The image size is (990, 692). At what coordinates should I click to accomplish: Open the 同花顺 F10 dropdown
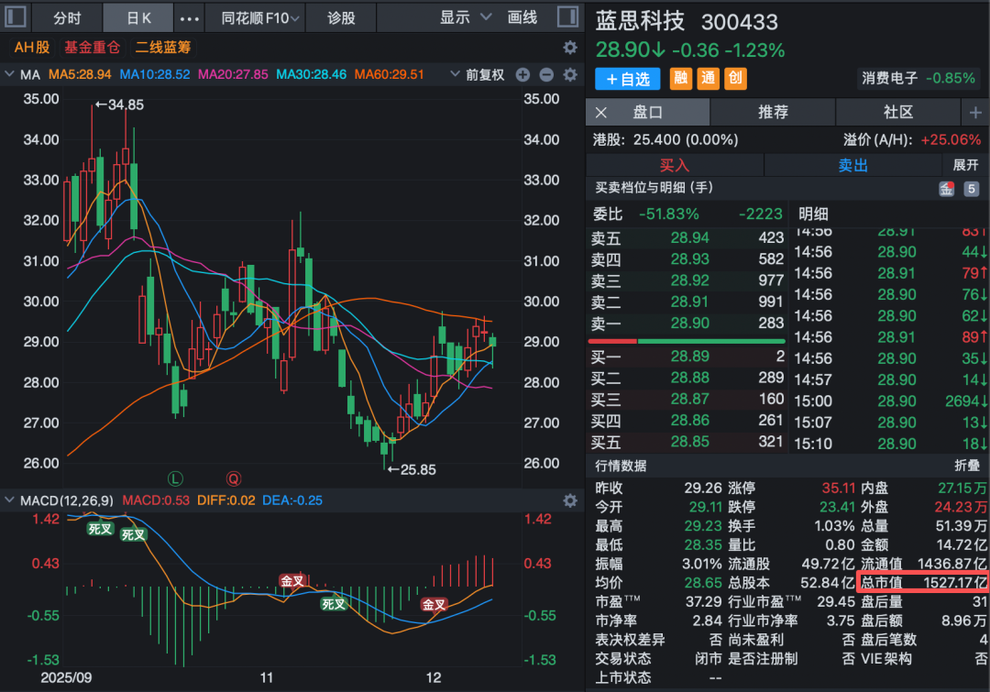click(x=260, y=17)
